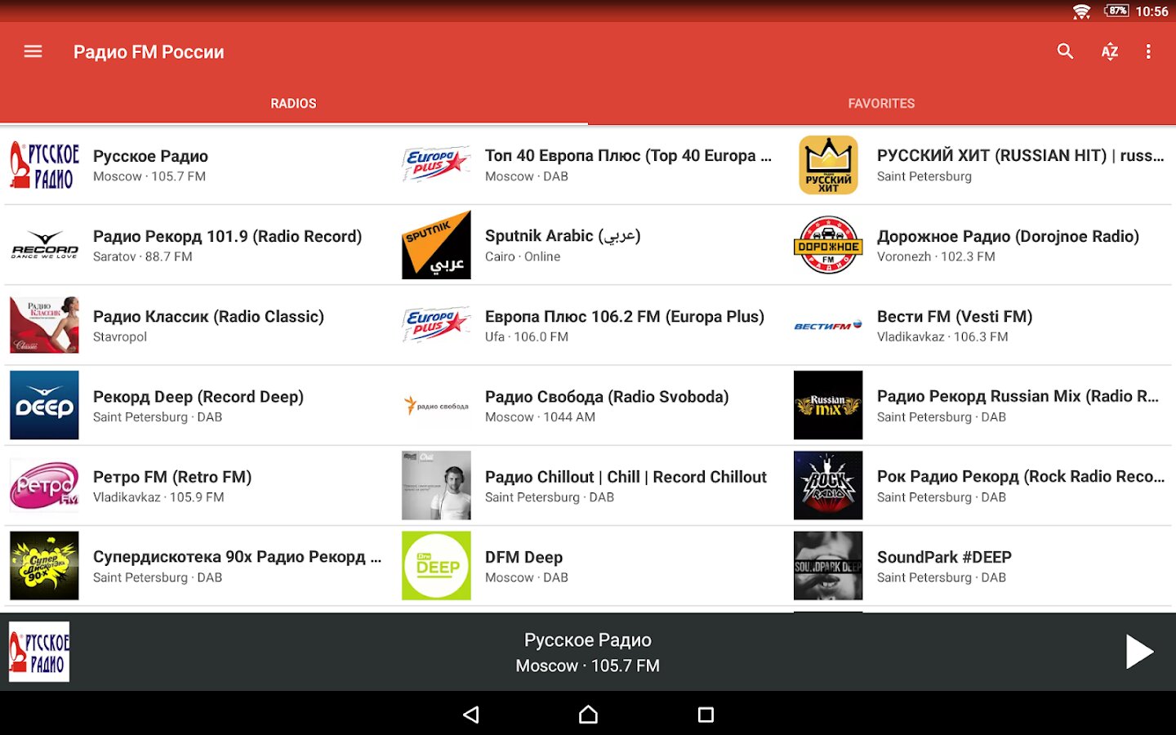Image resolution: width=1176 pixels, height=735 pixels.
Task: Click the Супердискотека 90х logo
Action: (44, 565)
